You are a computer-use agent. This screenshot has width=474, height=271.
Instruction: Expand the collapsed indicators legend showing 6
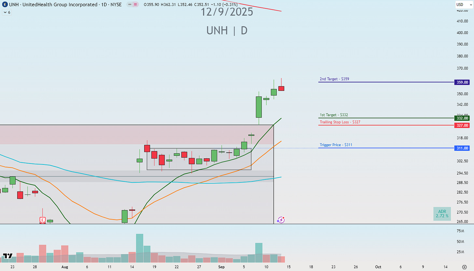coord(7,12)
